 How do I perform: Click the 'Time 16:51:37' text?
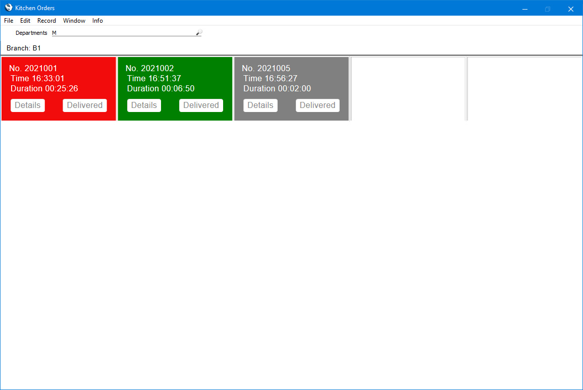click(154, 78)
